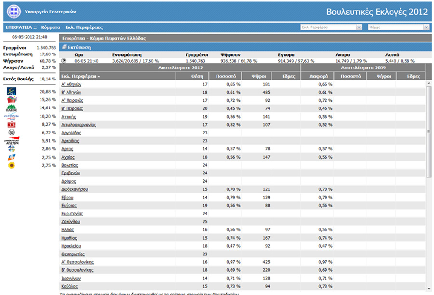Image resolution: width=434 pixels, height=295 pixels.
Task: Click the round arrow icon before 06-05 21:40
Action: pos(64,61)
